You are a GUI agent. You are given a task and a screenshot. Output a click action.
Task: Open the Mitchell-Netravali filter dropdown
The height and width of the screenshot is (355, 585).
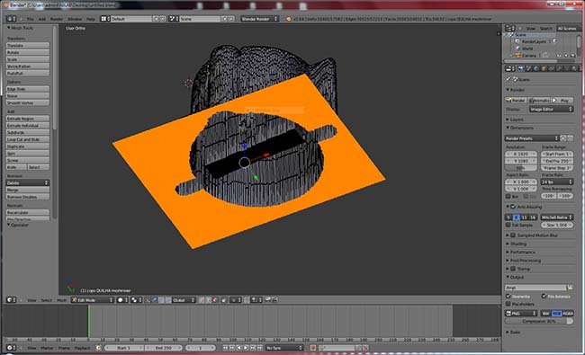557,217
